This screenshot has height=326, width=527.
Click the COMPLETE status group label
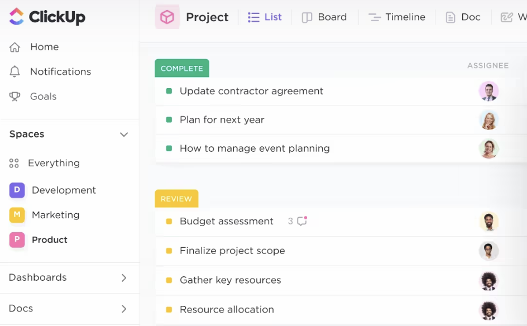click(182, 68)
